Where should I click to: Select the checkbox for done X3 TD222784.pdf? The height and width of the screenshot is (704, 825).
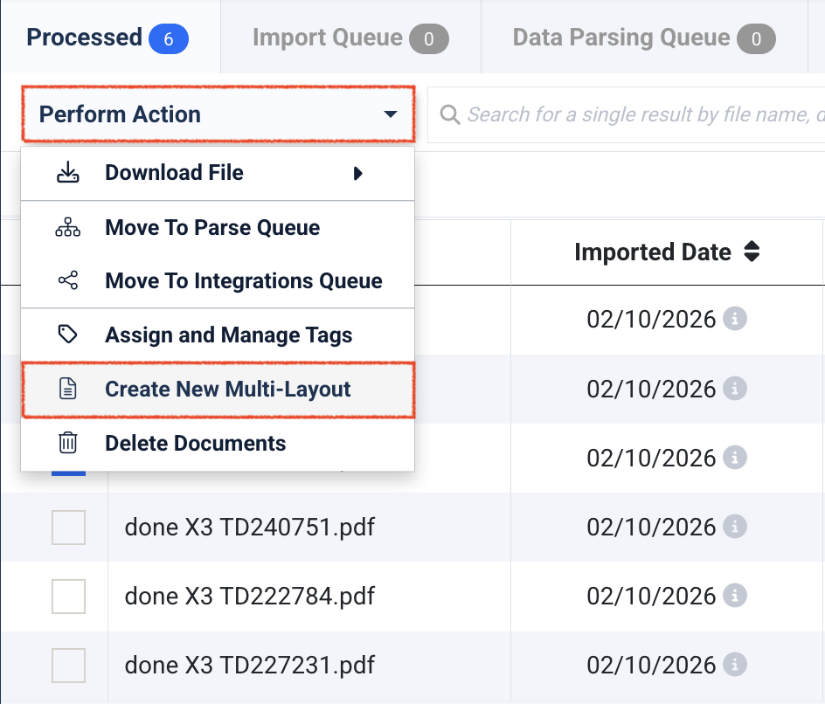(68, 597)
